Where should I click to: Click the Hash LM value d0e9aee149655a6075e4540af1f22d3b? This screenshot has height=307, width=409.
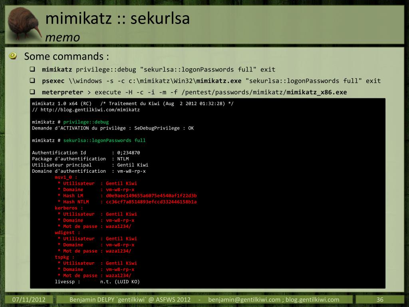coord(151,196)
